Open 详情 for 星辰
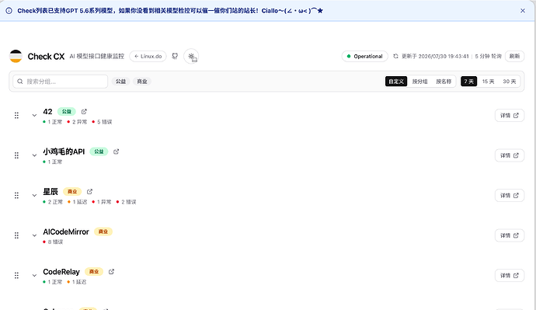 (x=510, y=196)
